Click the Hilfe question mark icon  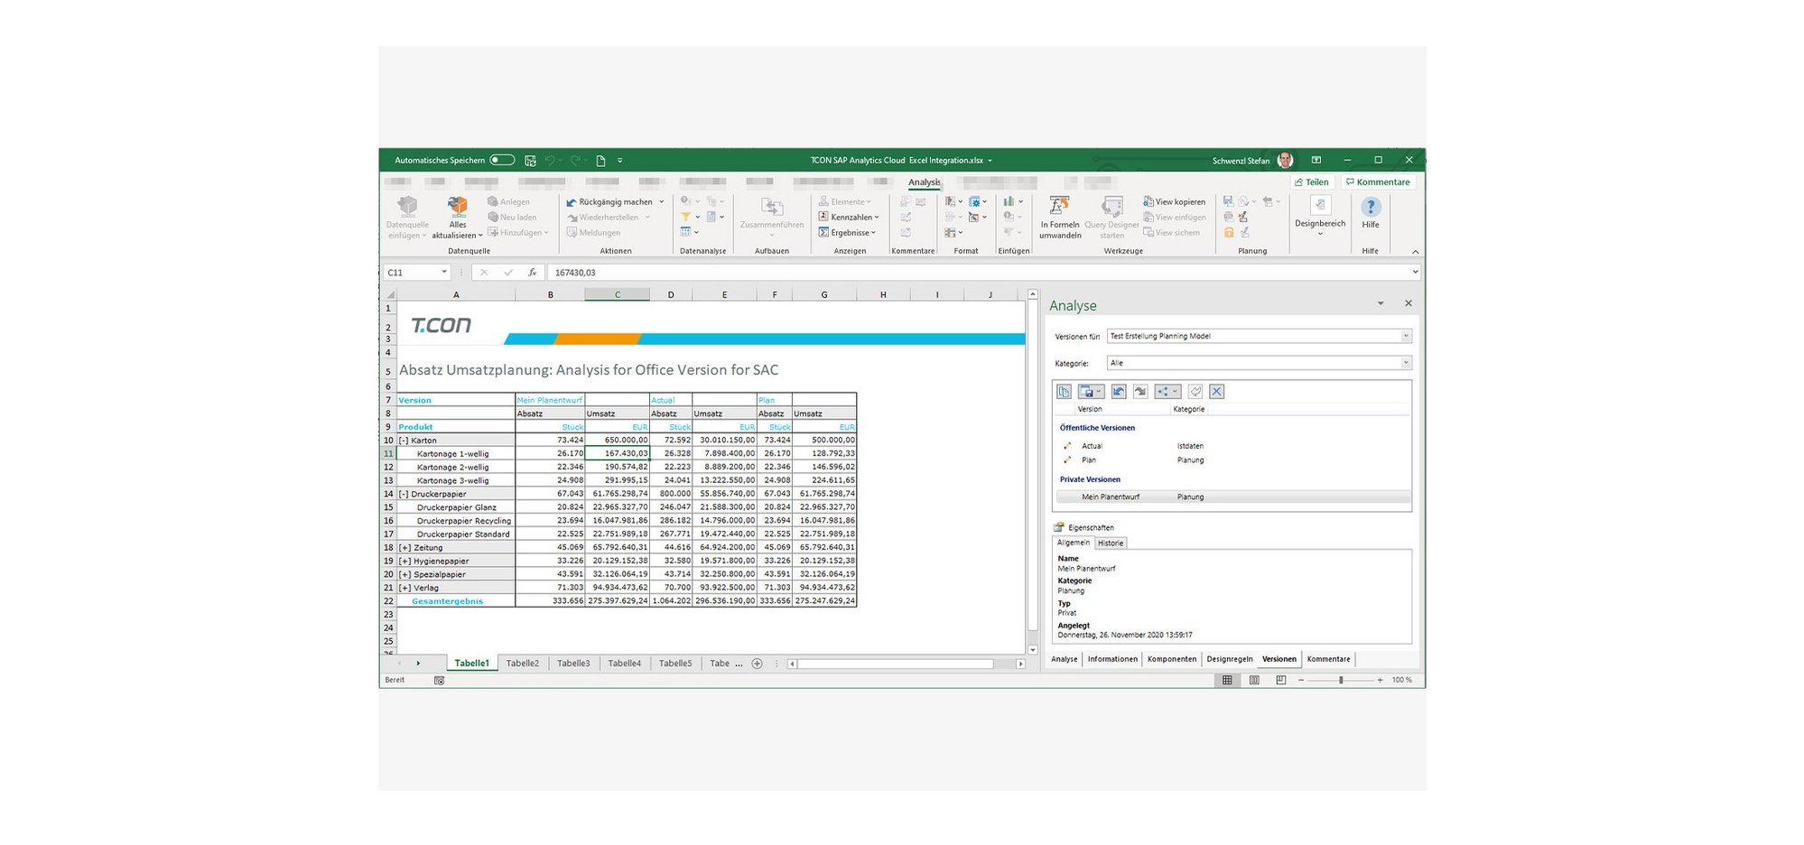1371,208
